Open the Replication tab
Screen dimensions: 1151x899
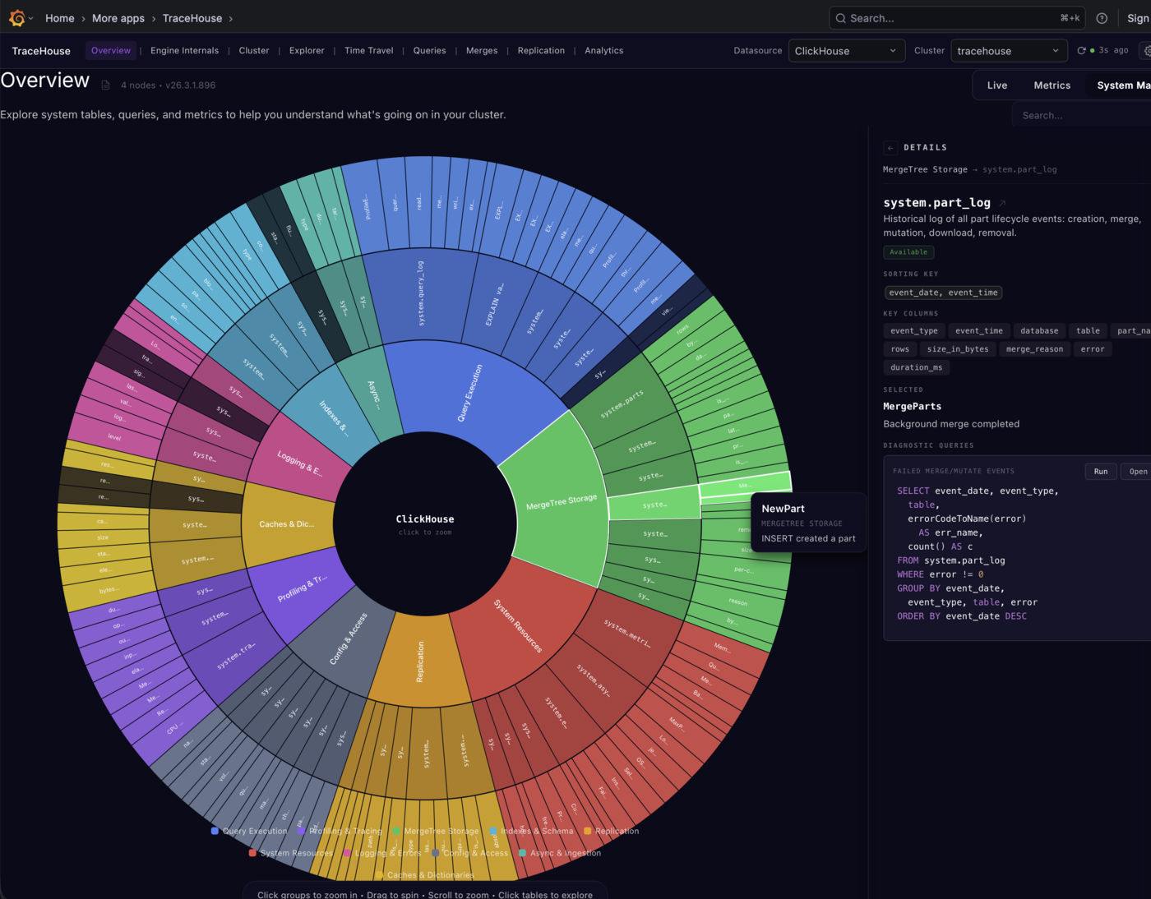point(541,51)
